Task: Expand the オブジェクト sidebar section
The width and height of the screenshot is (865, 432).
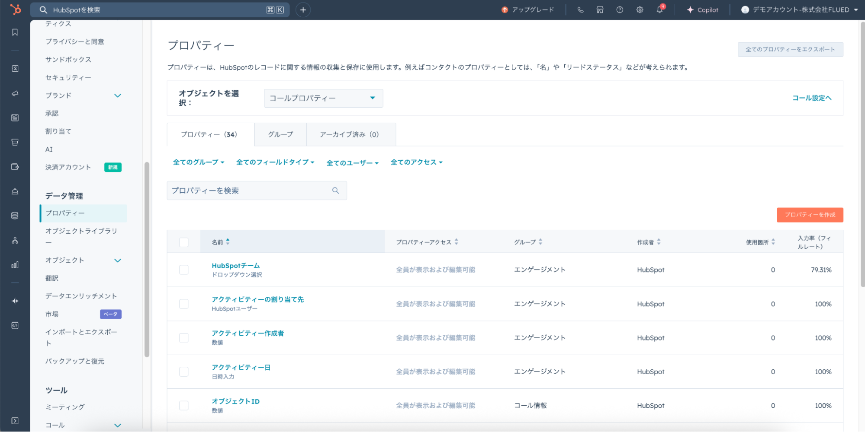Action: click(118, 260)
